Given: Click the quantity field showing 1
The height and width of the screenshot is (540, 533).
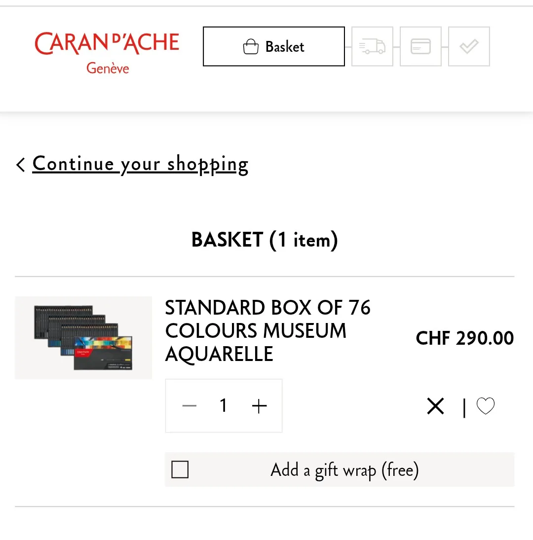Looking at the screenshot, I should (224, 406).
